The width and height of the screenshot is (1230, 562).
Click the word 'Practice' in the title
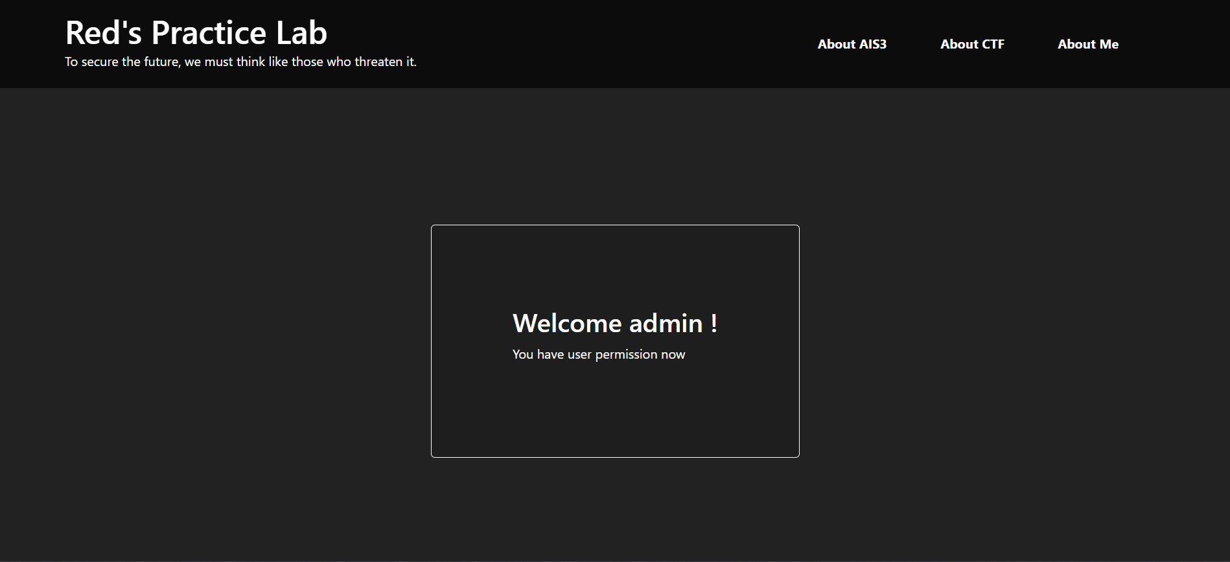(x=208, y=33)
